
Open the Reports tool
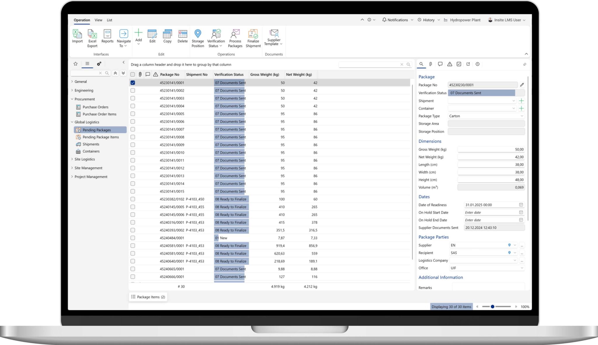point(107,35)
